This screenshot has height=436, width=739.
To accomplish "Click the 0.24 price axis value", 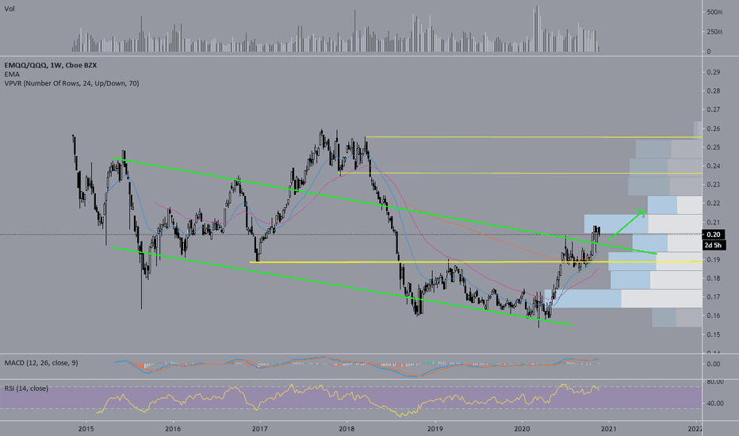I will (714, 166).
